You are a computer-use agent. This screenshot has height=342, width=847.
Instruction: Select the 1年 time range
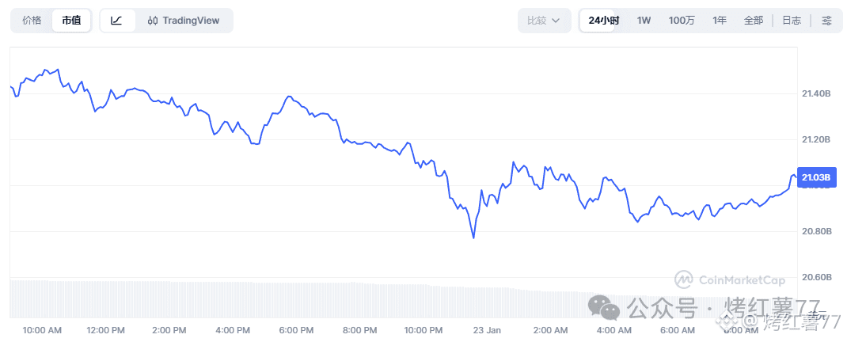(x=720, y=21)
